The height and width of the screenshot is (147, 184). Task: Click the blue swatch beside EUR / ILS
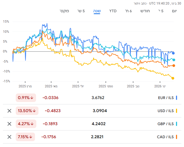(x=177, y=98)
